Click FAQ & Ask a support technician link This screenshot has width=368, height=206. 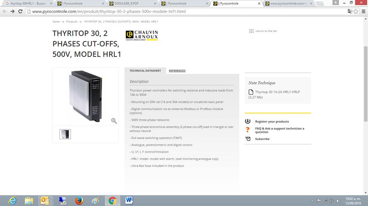coord(280,130)
